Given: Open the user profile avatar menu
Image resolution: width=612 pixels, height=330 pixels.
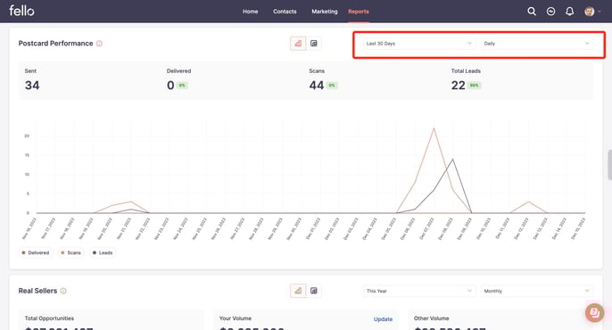Looking at the screenshot, I should tap(592, 12).
